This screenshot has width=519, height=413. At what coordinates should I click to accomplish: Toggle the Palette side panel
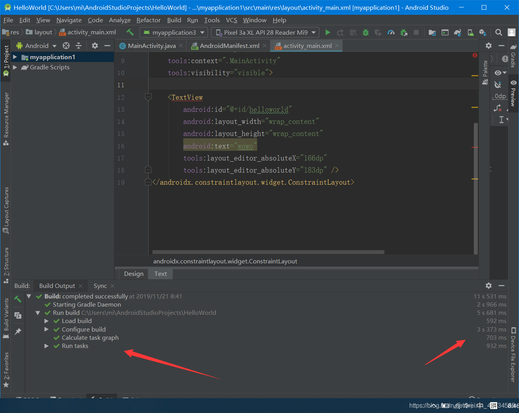click(485, 72)
